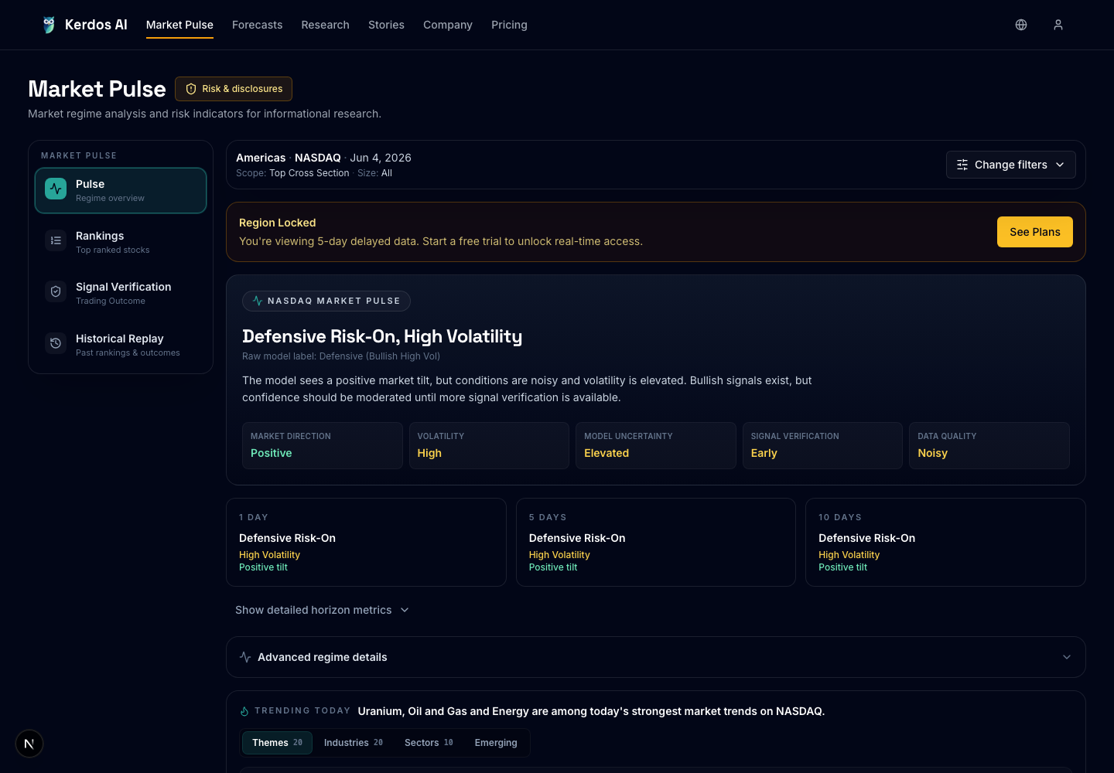
Task: Click the Scope: Top Cross Section text
Action: pos(292,173)
